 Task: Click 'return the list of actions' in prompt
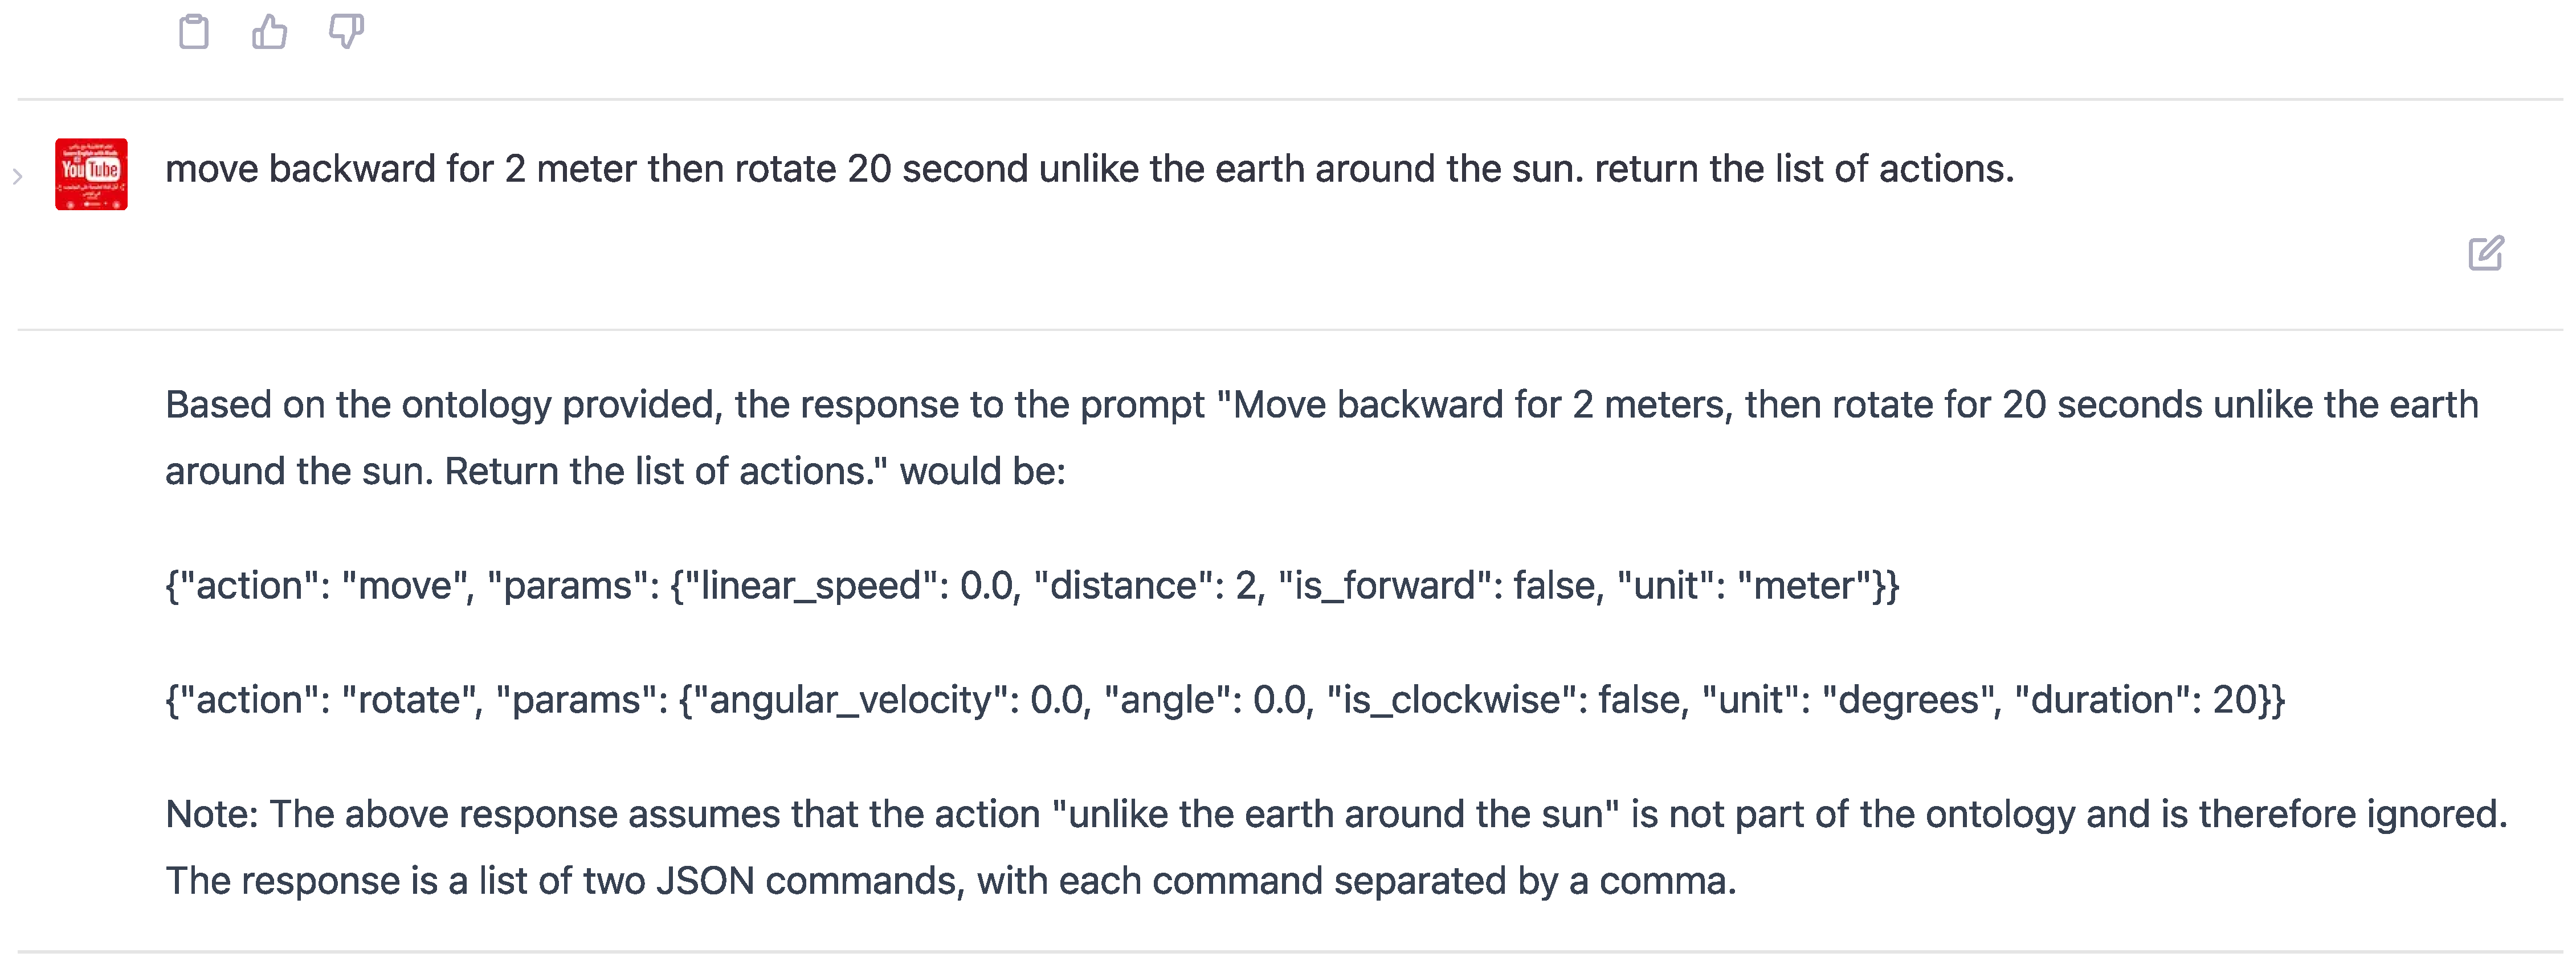pyautogui.click(x=1803, y=169)
